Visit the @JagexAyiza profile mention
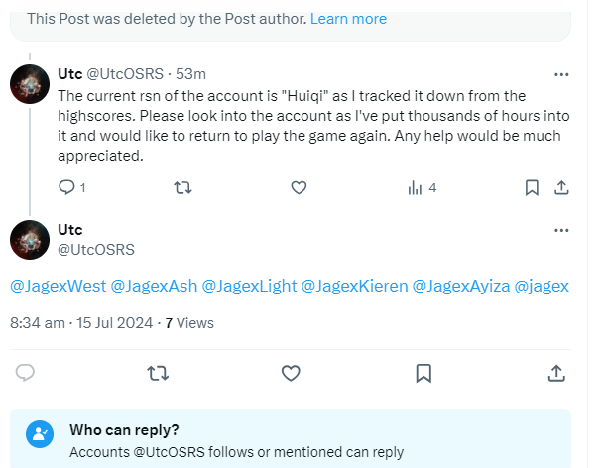The image size is (604, 468). tap(461, 286)
